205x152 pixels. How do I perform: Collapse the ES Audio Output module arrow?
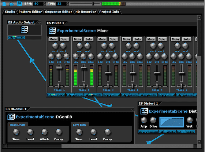coord(39,23)
